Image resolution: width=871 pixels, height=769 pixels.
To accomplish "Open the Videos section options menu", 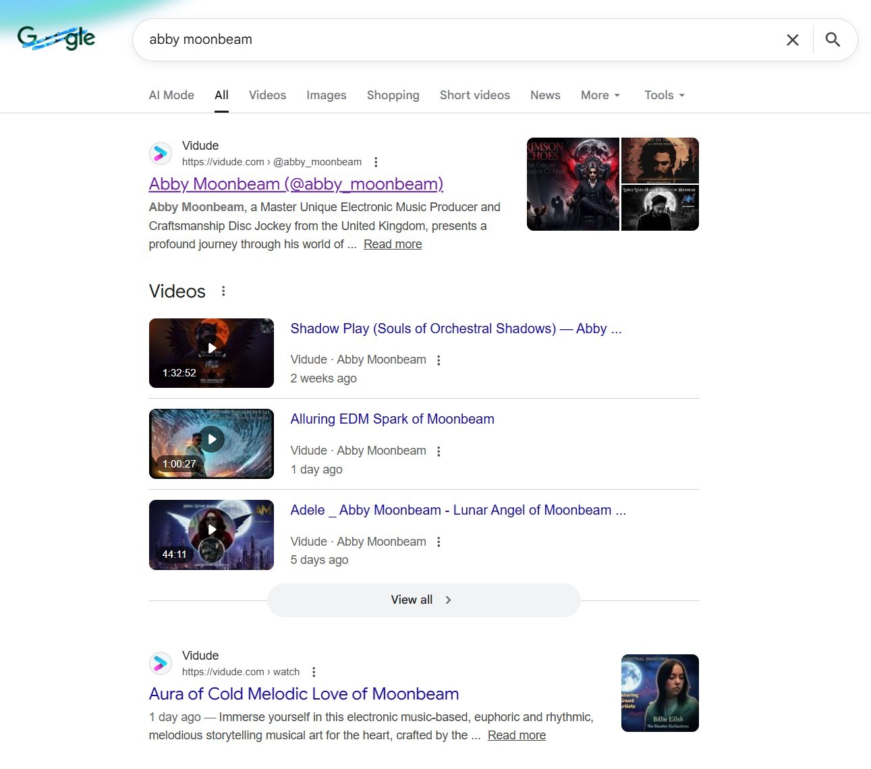I will click(x=223, y=291).
